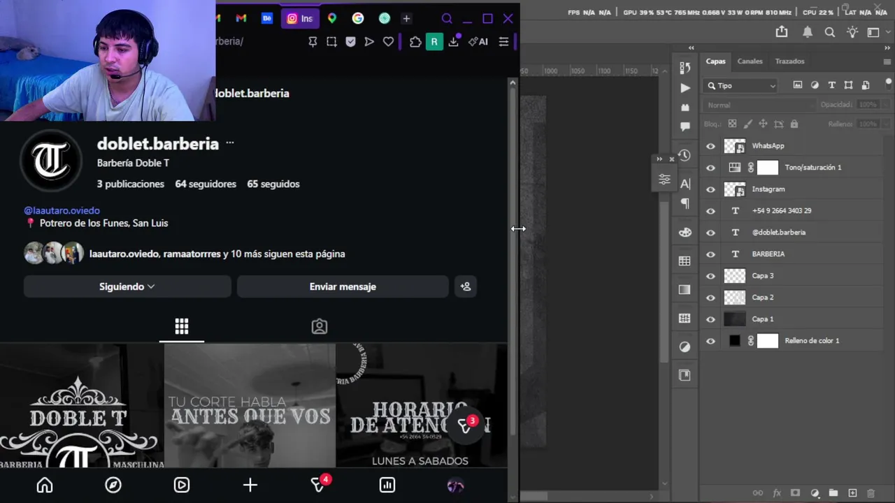Image resolution: width=895 pixels, height=503 pixels.
Task: Click Photoshop share export icon
Action: click(781, 31)
